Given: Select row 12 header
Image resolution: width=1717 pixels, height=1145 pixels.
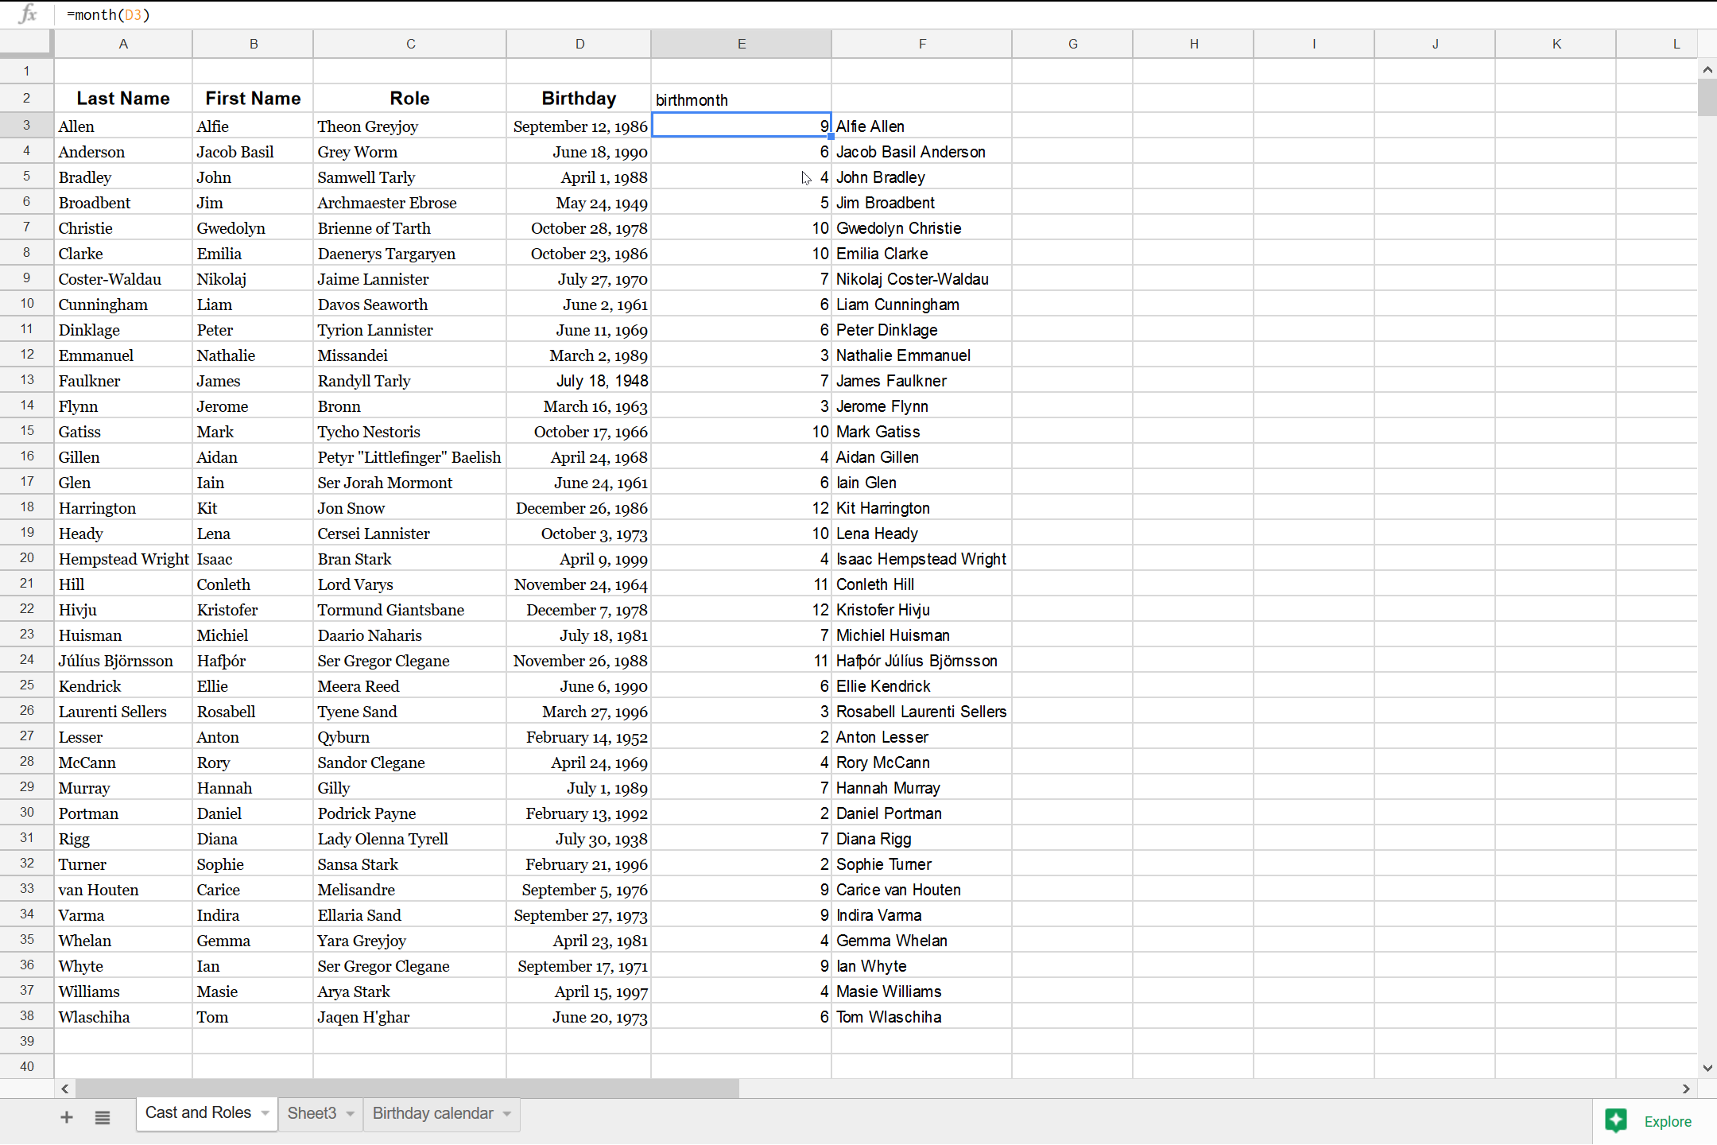Looking at the screenshot, I should (x=25, y=355).
